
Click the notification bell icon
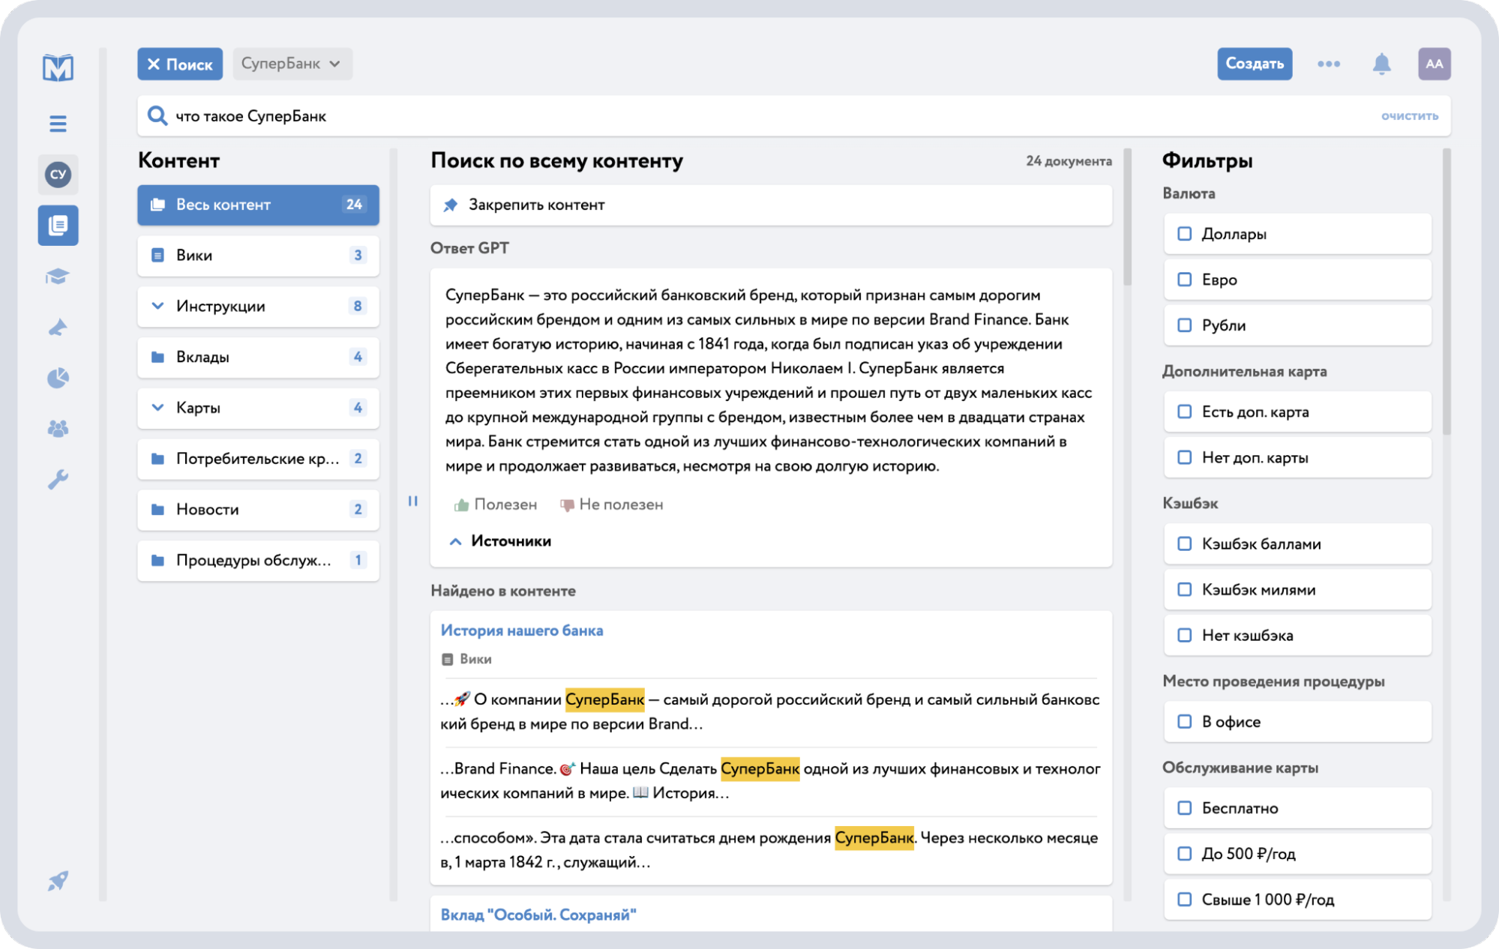1381,64
